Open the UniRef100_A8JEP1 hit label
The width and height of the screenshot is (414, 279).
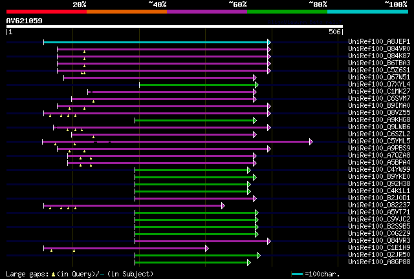pos(379,42)
